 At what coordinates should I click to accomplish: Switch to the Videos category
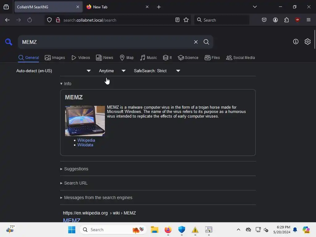pyautogui.click(x=81, y=58)
